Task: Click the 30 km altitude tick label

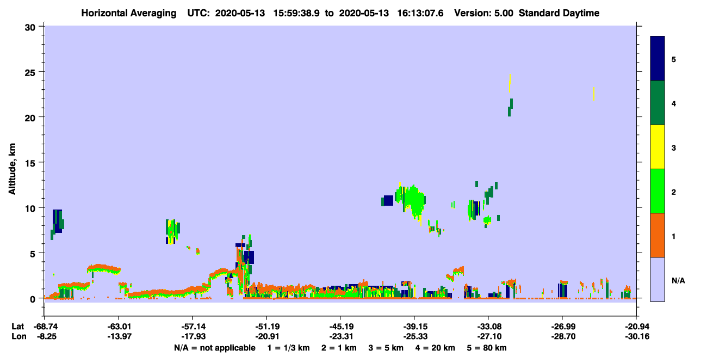Action: tap(32, 27)
